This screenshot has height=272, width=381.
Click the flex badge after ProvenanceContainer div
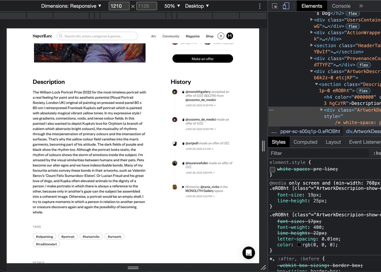click(x=364, y=65)
